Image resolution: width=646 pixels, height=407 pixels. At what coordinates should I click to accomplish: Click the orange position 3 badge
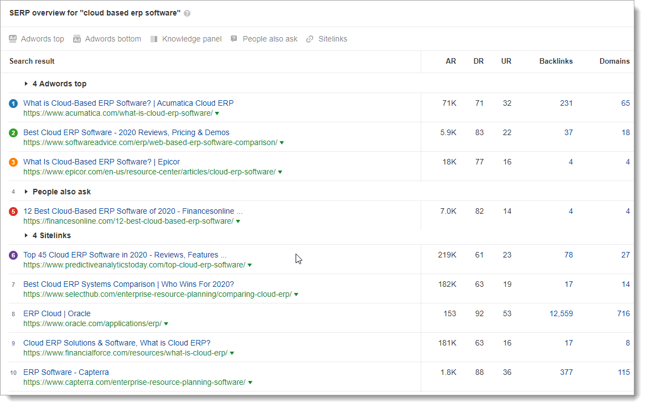[x=13, y=162]
